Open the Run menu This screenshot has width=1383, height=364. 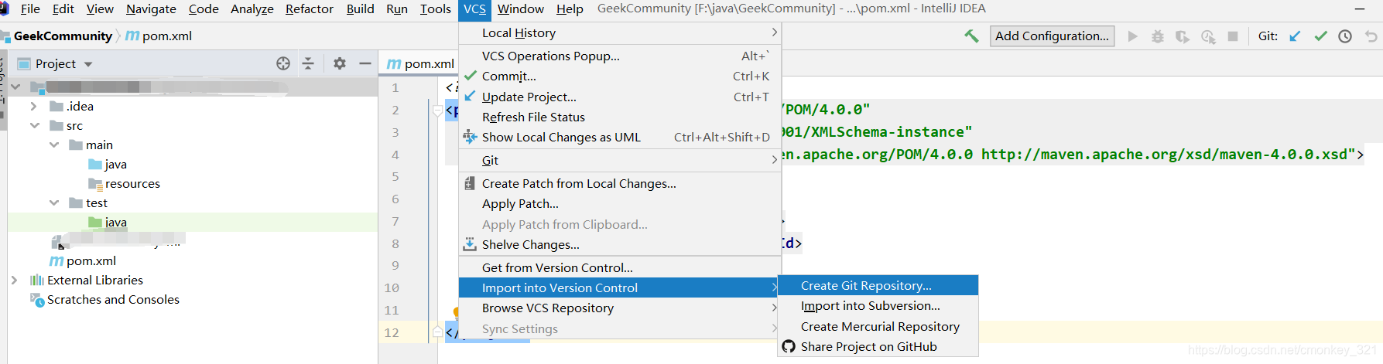tap(397, 9)
